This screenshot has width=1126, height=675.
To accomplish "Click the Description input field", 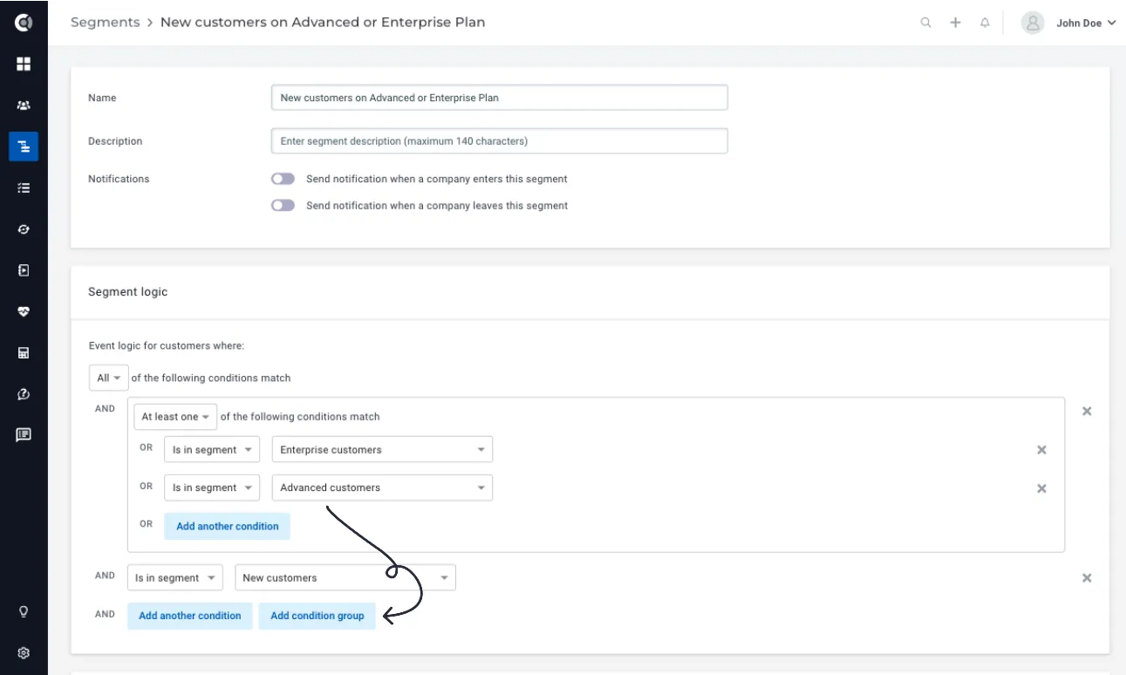I will coord(500,141).
